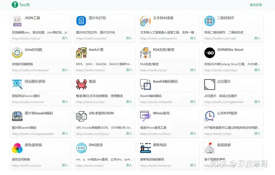Click 进入 on the 颜色值转换 card
This screenshot has height=175, width=275.
click(65, 165)
